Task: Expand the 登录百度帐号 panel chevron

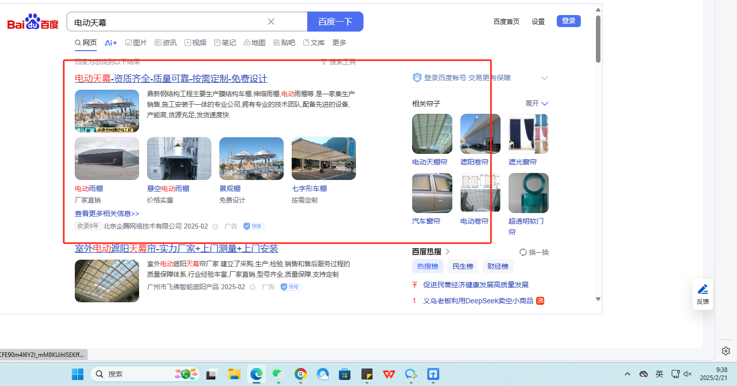Action: pos(545,78)
